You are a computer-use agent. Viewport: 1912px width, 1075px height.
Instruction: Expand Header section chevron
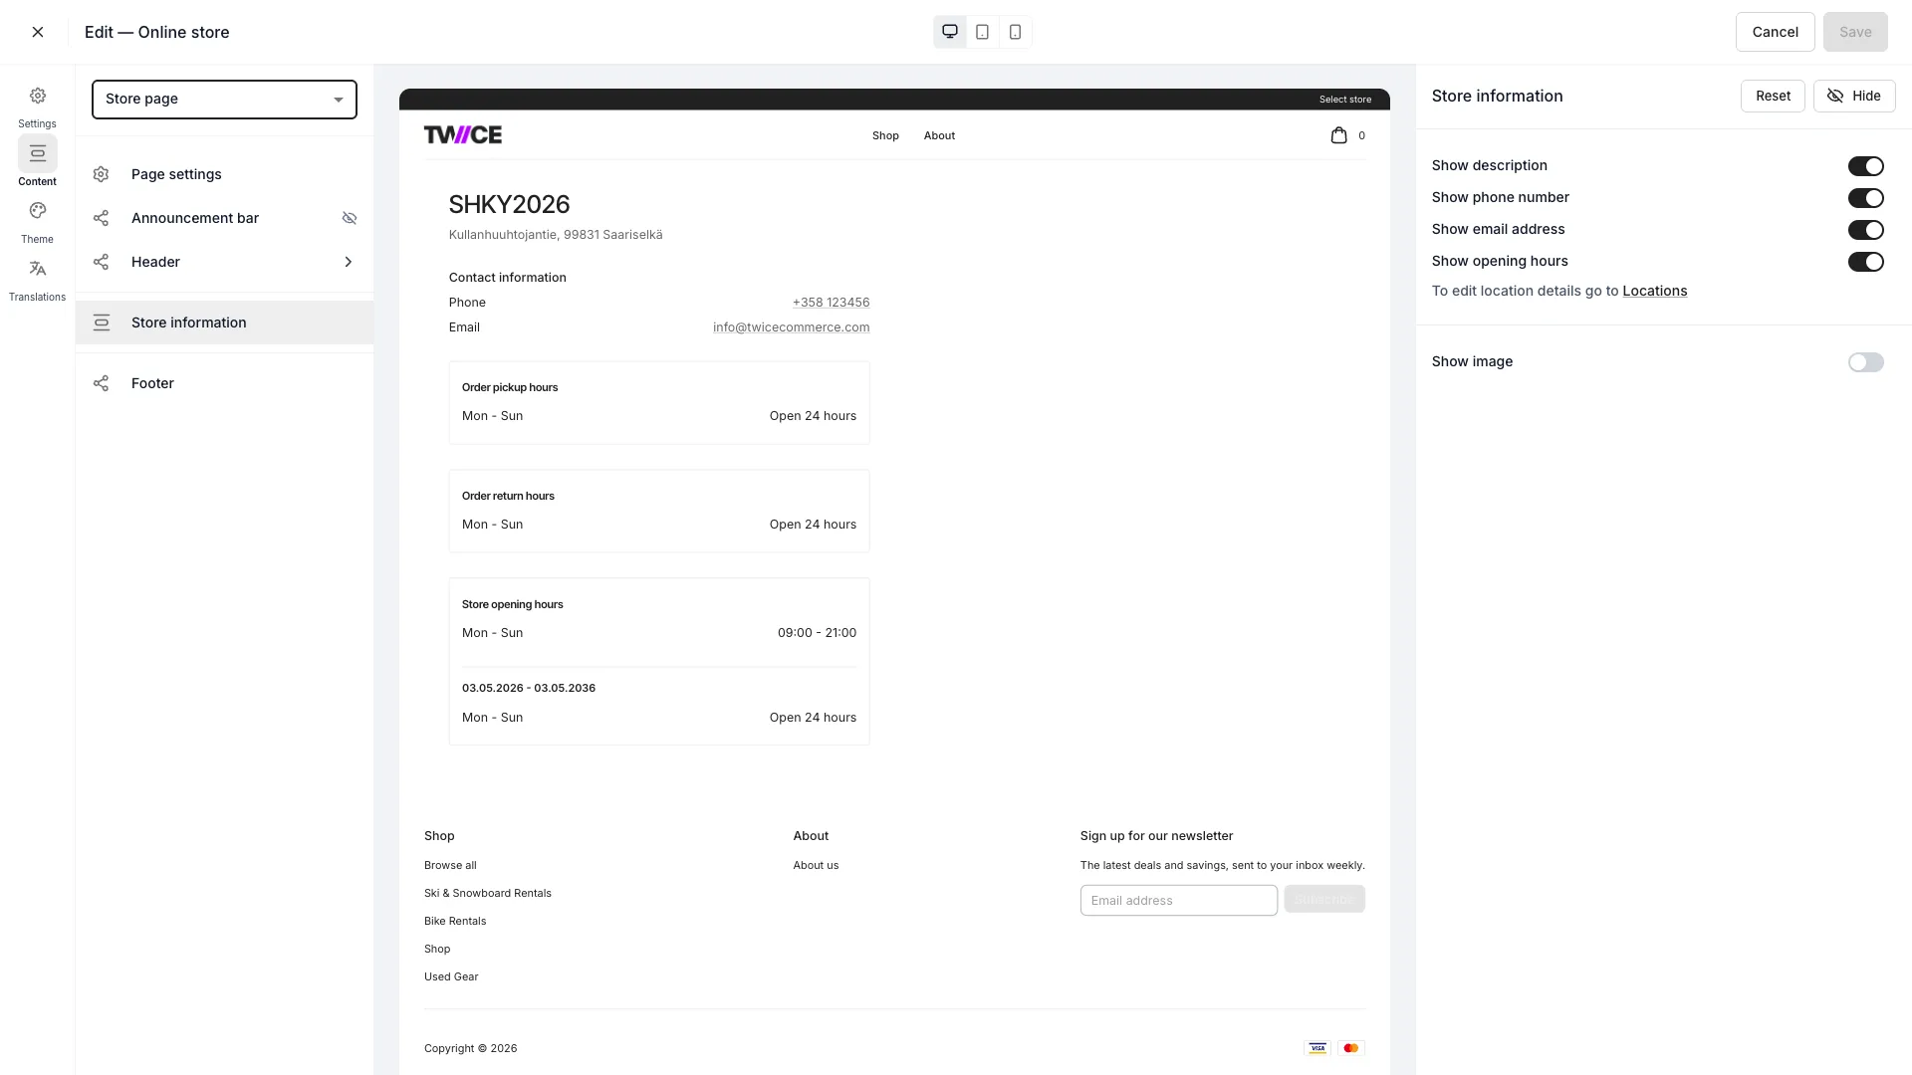tap(349, 262)
